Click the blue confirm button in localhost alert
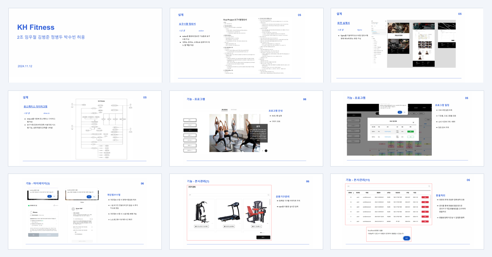 (x=406, y=238)
